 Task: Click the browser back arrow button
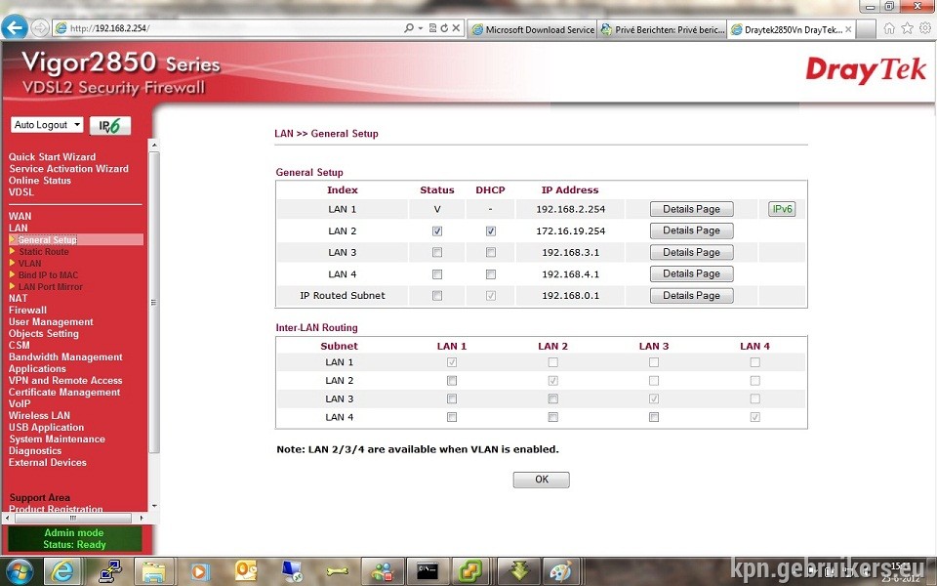[x=15, y=27]
